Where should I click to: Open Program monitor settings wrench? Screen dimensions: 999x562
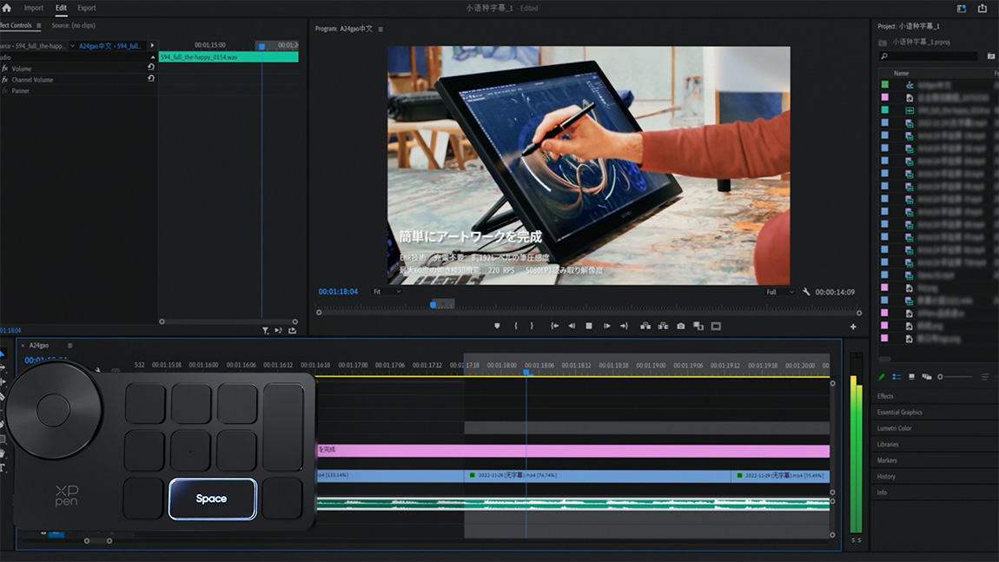tap(806, 292)
